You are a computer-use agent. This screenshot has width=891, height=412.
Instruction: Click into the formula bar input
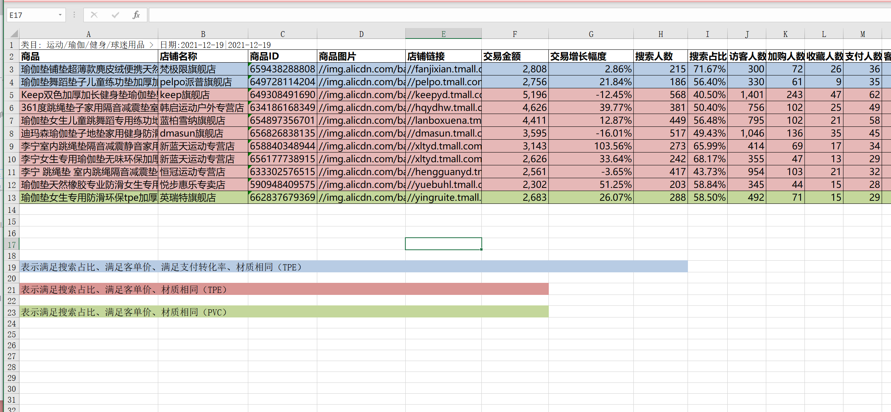click(520, 15)
